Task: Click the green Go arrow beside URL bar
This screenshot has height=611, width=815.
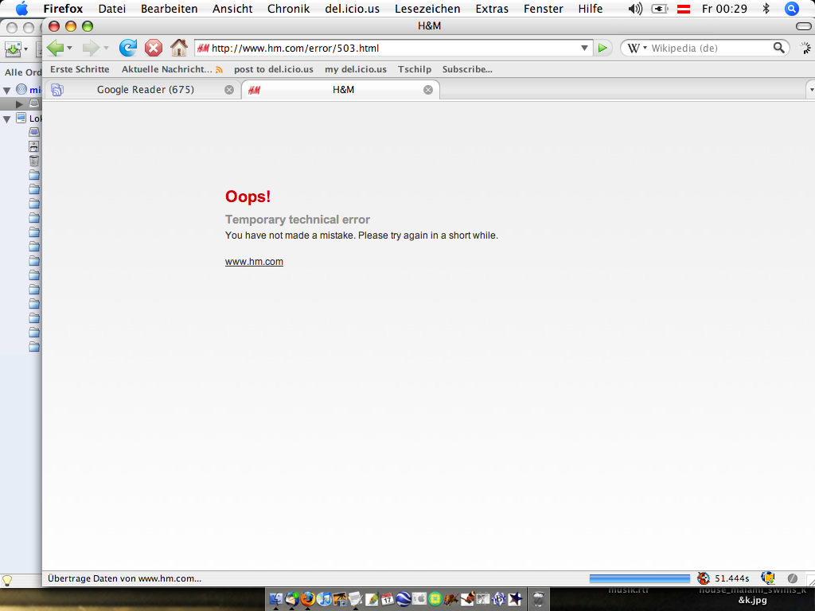Action: tap(602, 49)
